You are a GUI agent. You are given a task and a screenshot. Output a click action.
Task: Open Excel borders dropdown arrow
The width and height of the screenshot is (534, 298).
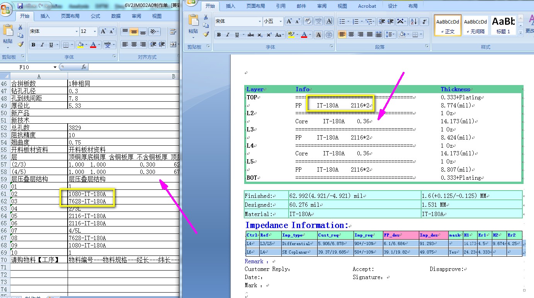coord(72,45)
